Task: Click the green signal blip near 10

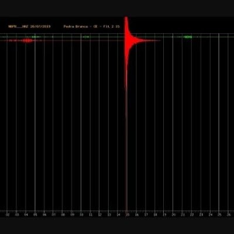Action: pyautogui.click(x=86, y=37)
